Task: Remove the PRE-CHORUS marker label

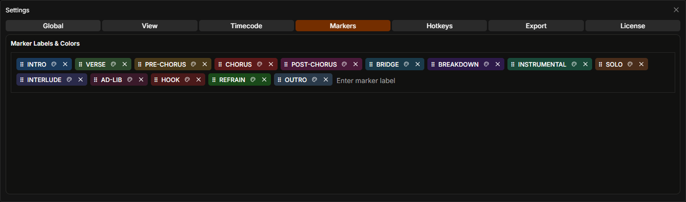Action: click(x=205, y=65)
